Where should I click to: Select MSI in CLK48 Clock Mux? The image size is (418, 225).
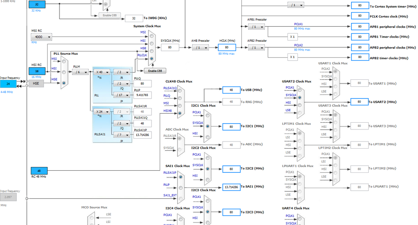[180, 106]
